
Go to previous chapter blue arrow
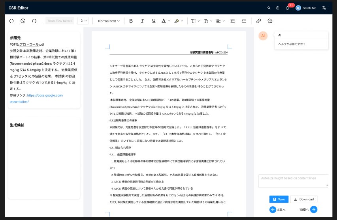(x=273, y=209)
